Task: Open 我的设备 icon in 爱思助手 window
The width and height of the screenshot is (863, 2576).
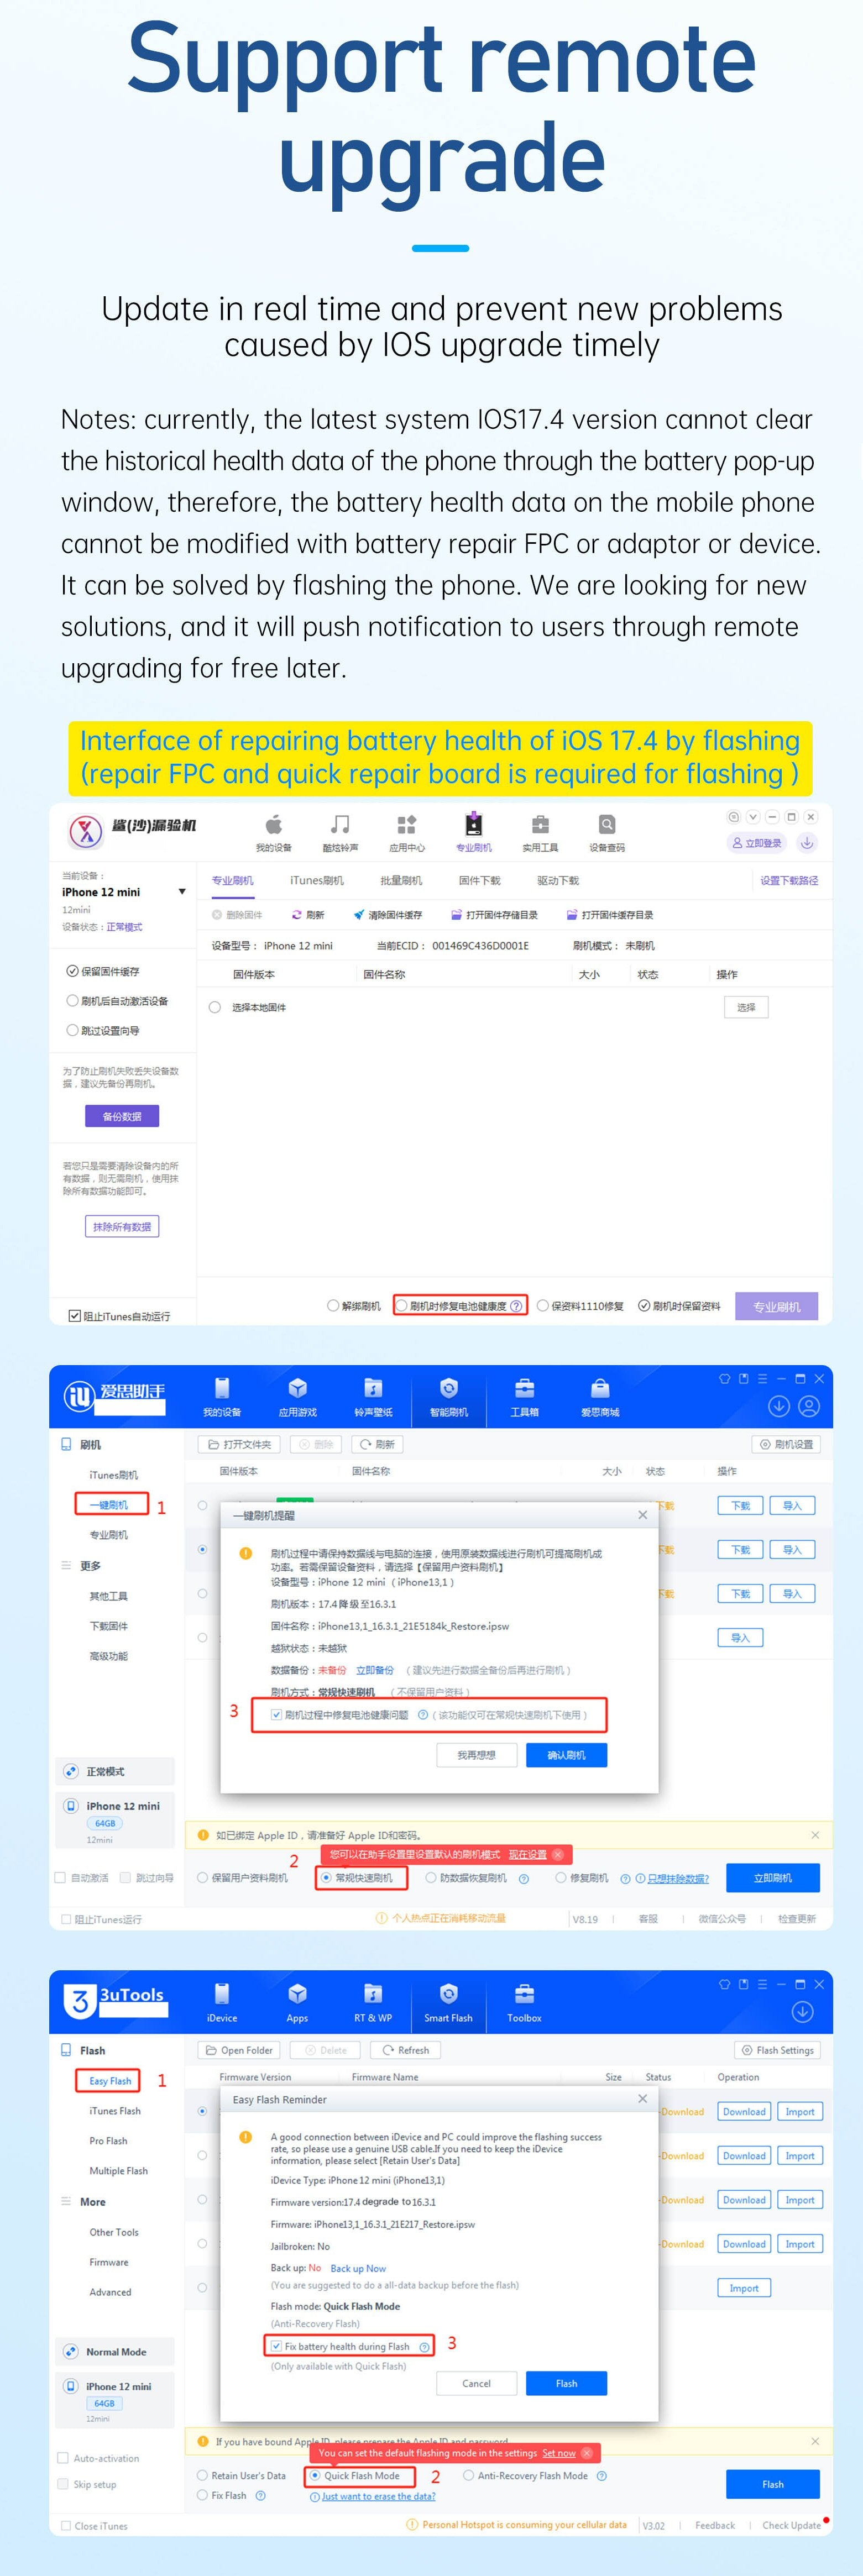Action: click(x=222, y=1388)
